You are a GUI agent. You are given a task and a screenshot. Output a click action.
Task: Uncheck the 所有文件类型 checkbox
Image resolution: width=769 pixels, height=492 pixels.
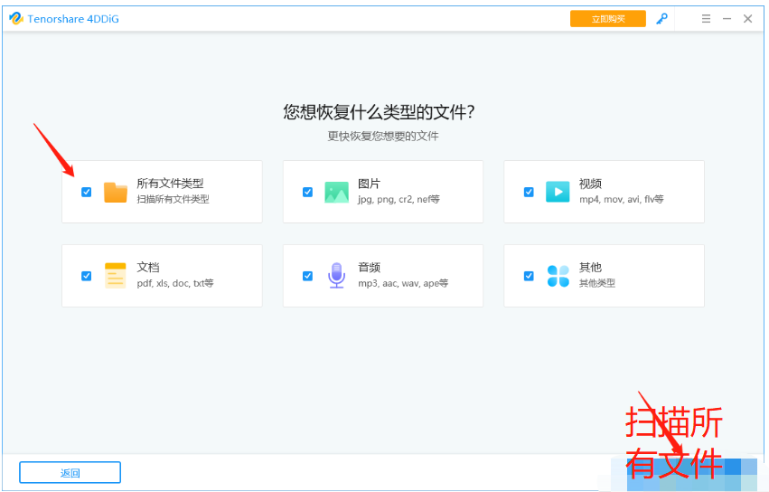(x=87, y=192)
